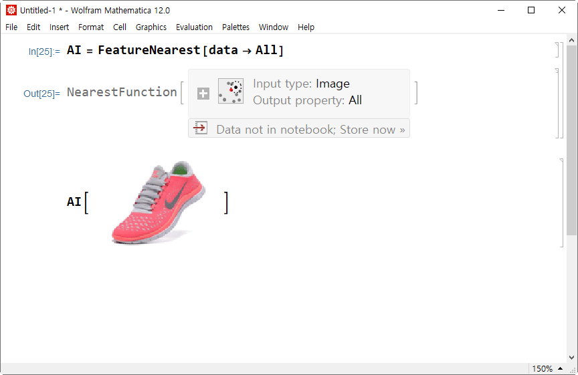Open the File menu

(x=11, y=27)
